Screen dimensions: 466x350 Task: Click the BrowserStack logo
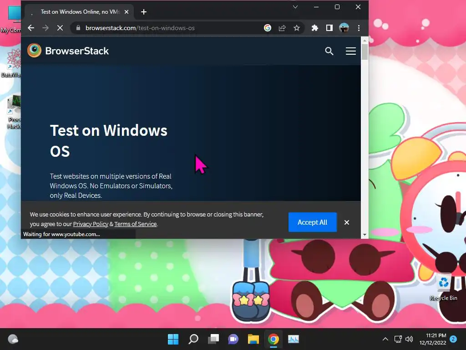[68, 51]
